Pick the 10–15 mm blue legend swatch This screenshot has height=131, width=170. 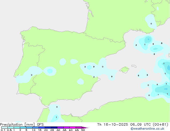(x=36, y=128)
